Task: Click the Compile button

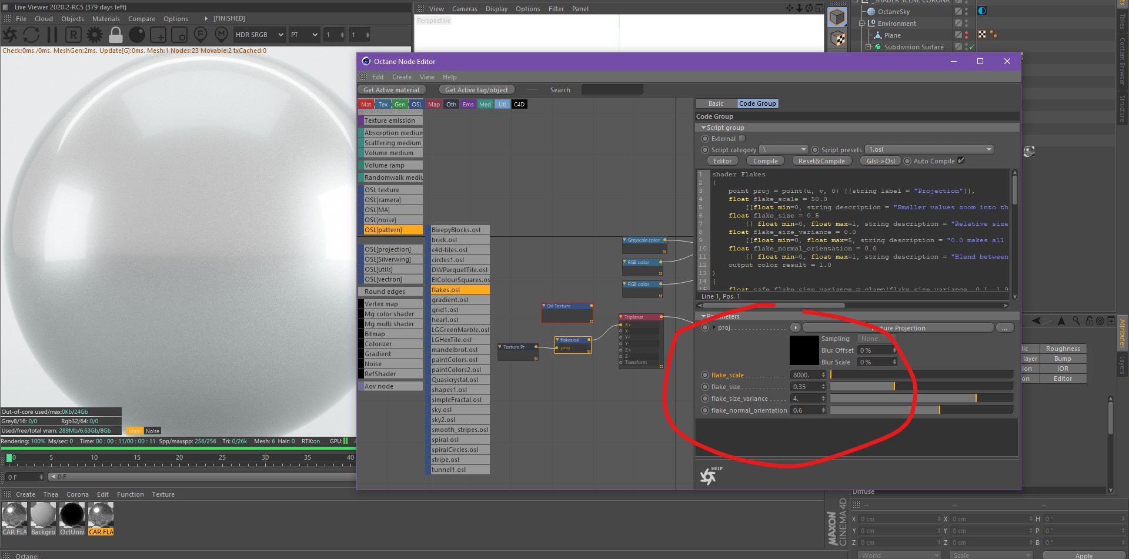Action: coord(765,161)
